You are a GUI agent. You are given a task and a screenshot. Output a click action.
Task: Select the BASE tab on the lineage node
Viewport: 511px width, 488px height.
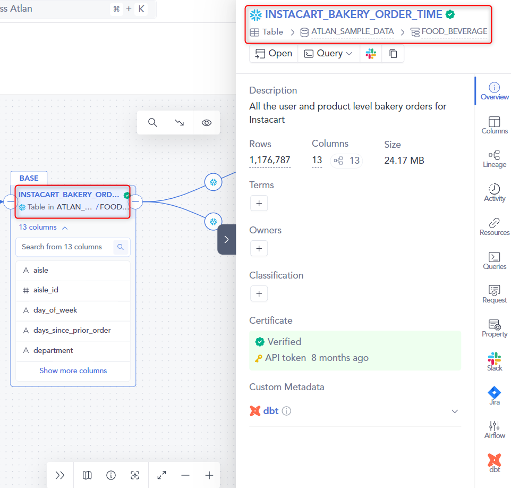point(29,178)
